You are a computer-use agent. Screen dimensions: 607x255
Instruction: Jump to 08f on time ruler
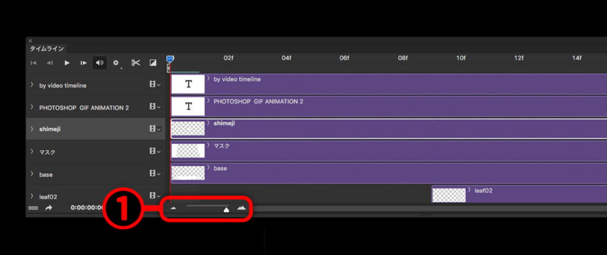[402, 58]
